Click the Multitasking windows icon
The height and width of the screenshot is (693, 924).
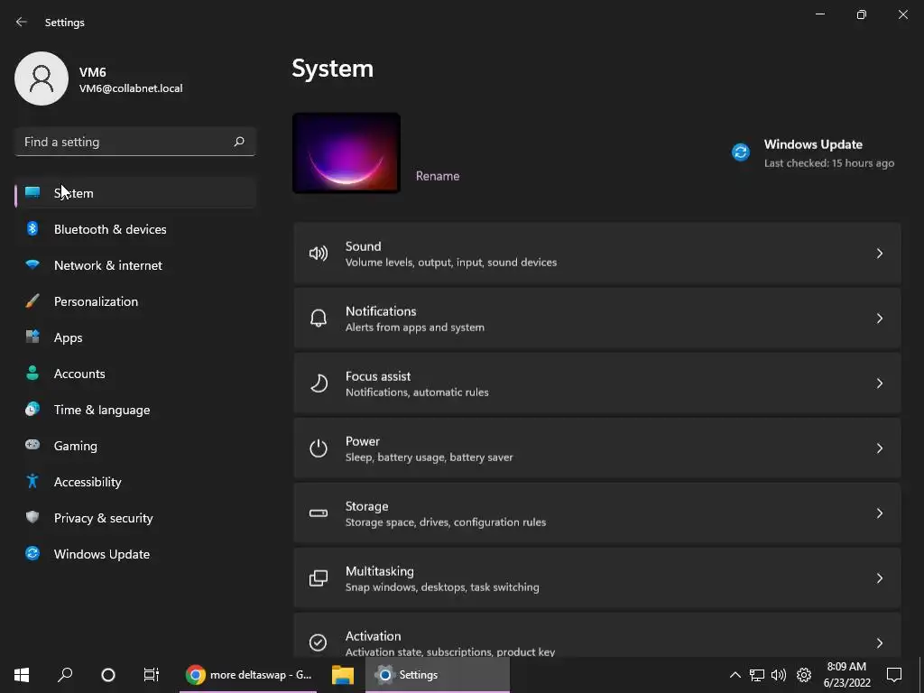319,578
